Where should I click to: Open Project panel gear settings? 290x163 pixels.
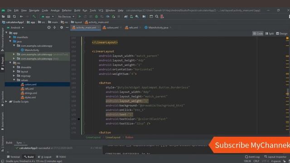[x=62, y=28]
